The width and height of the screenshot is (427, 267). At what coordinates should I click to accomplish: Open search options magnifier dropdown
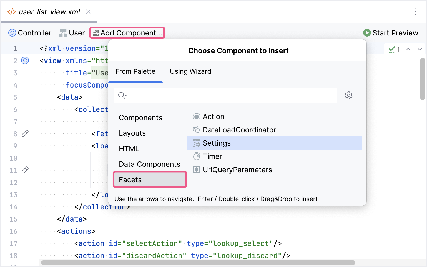click(x=122, y=96)
